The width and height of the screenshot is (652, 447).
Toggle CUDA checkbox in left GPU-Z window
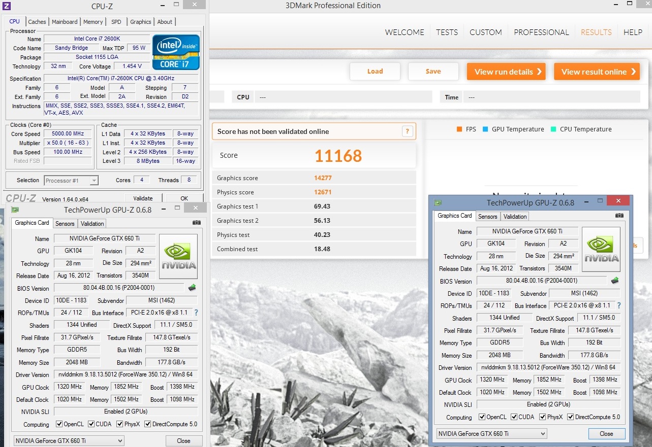click(x=91, y=424)
